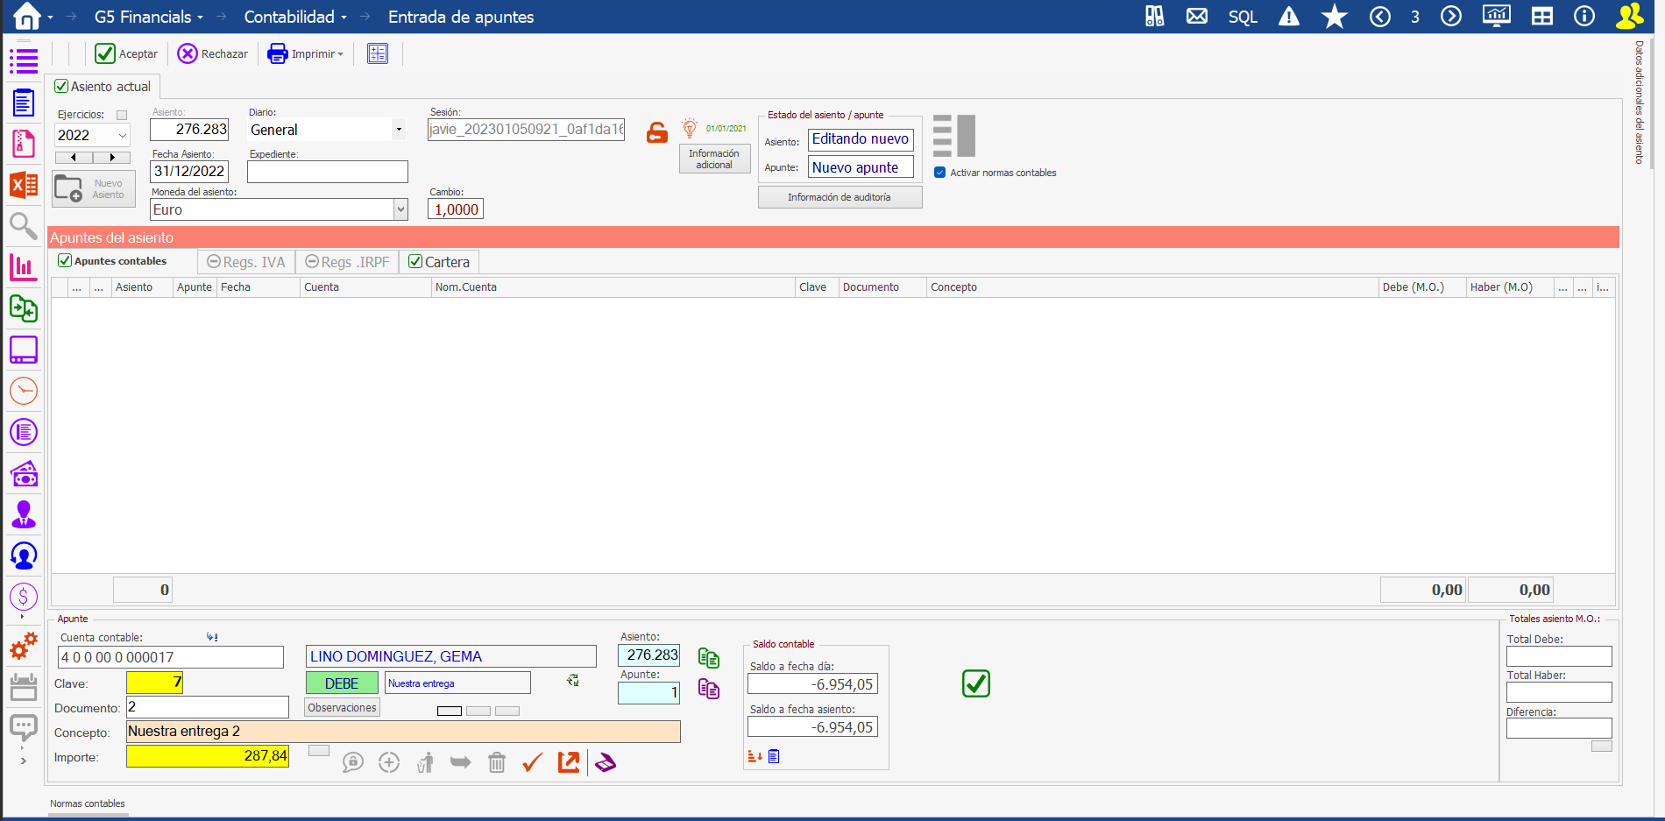The image size is (1665, 821).
Task: Click the SQL icon in top bar
Action: click(1242, 17)
